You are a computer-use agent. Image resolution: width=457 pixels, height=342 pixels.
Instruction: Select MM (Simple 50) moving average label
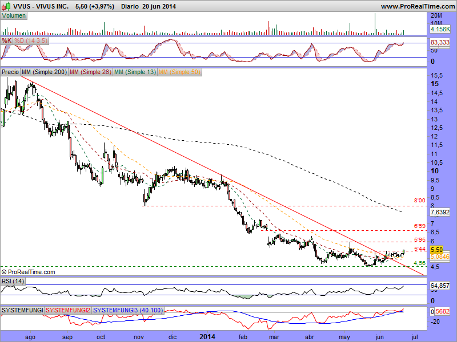[179, 72]
